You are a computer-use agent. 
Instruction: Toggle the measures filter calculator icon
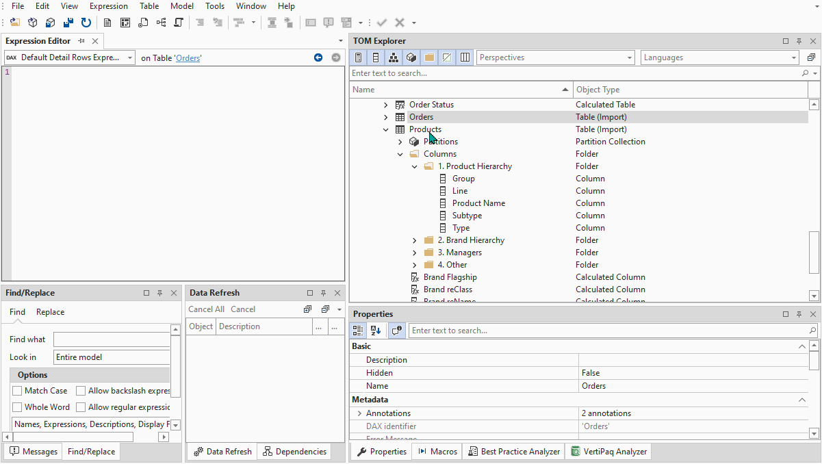tap(358, 57)
